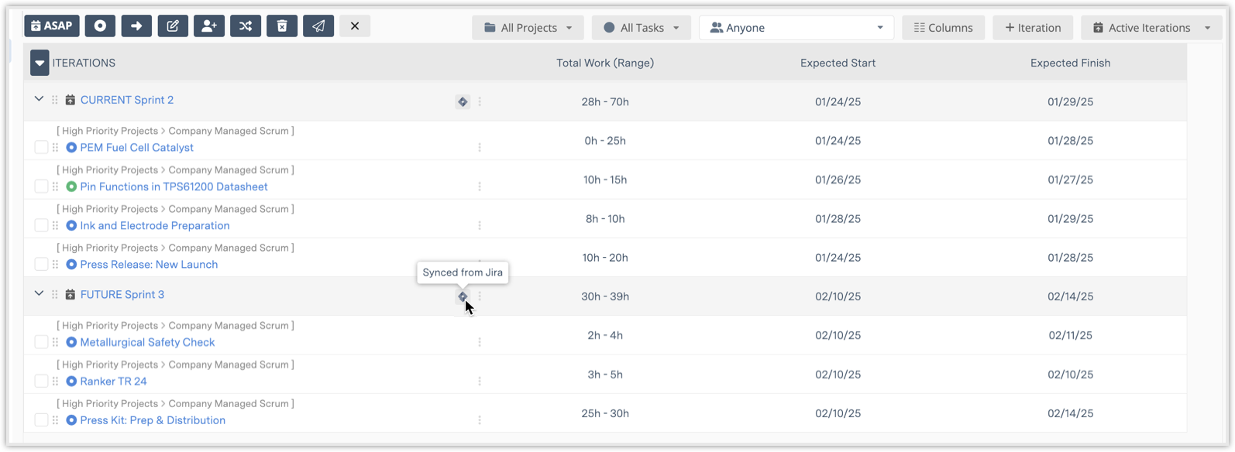Collapse the FUTURE Sprint 3 iteration

(39, 294)
